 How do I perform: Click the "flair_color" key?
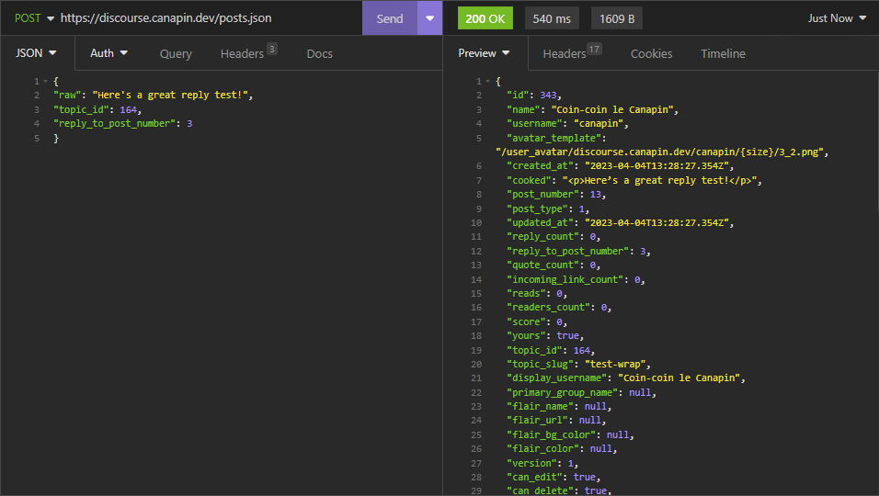click(x=542, y=449)
